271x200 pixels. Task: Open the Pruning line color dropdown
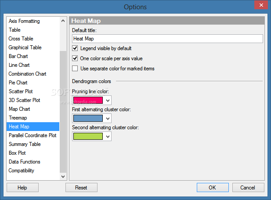pyautogui.click(x=108, y=101)
